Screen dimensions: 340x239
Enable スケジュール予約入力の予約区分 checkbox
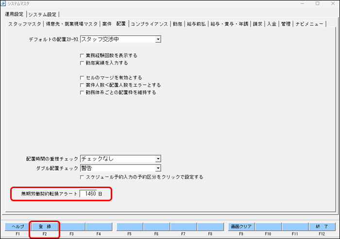pyautogui.click(x=82, y=177)
